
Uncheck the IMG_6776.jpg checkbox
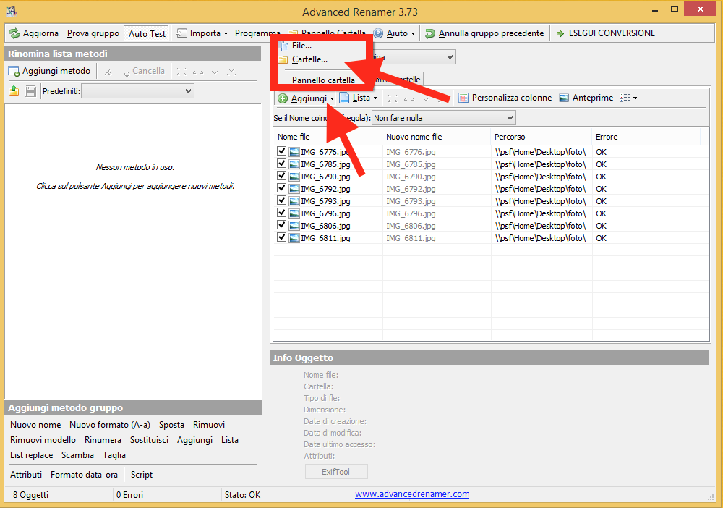click(282, 151)
